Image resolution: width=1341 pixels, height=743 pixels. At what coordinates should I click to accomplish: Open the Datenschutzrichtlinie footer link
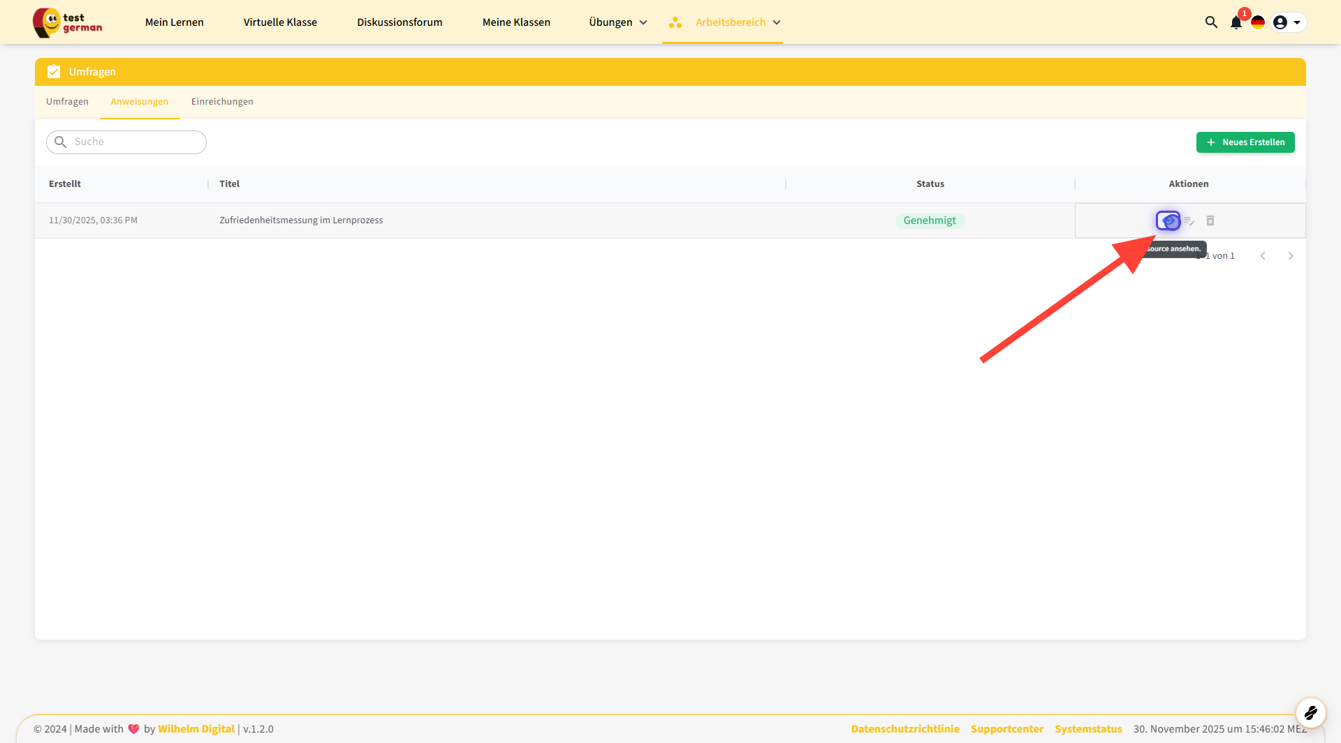pos(904,729)
